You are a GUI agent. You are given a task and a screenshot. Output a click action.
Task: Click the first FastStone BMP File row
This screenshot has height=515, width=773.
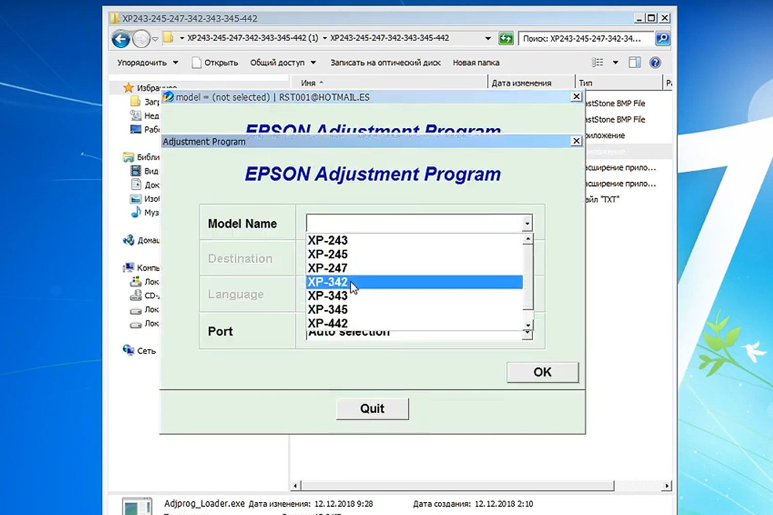614,104
